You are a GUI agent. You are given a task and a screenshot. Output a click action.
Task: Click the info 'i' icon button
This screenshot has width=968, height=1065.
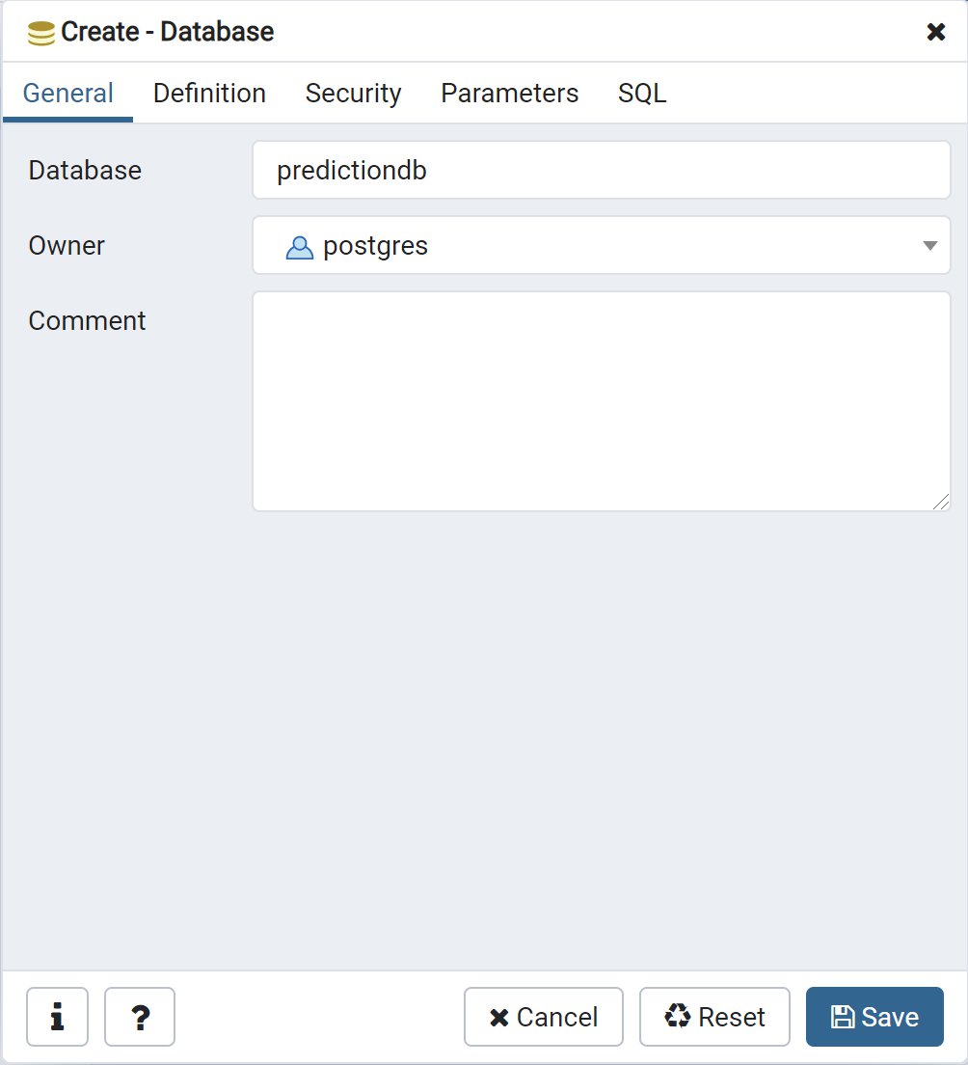(x=57, y=1017)
